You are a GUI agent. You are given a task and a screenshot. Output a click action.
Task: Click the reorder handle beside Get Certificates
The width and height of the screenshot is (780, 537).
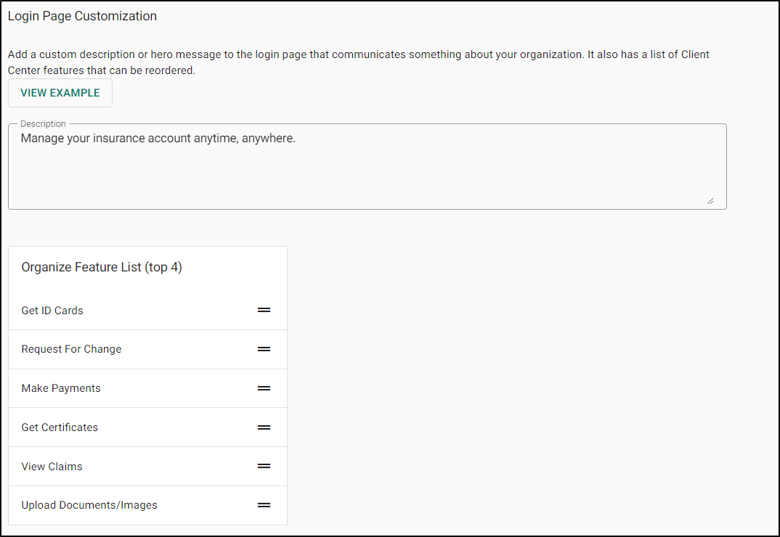[x=264, y=427]
